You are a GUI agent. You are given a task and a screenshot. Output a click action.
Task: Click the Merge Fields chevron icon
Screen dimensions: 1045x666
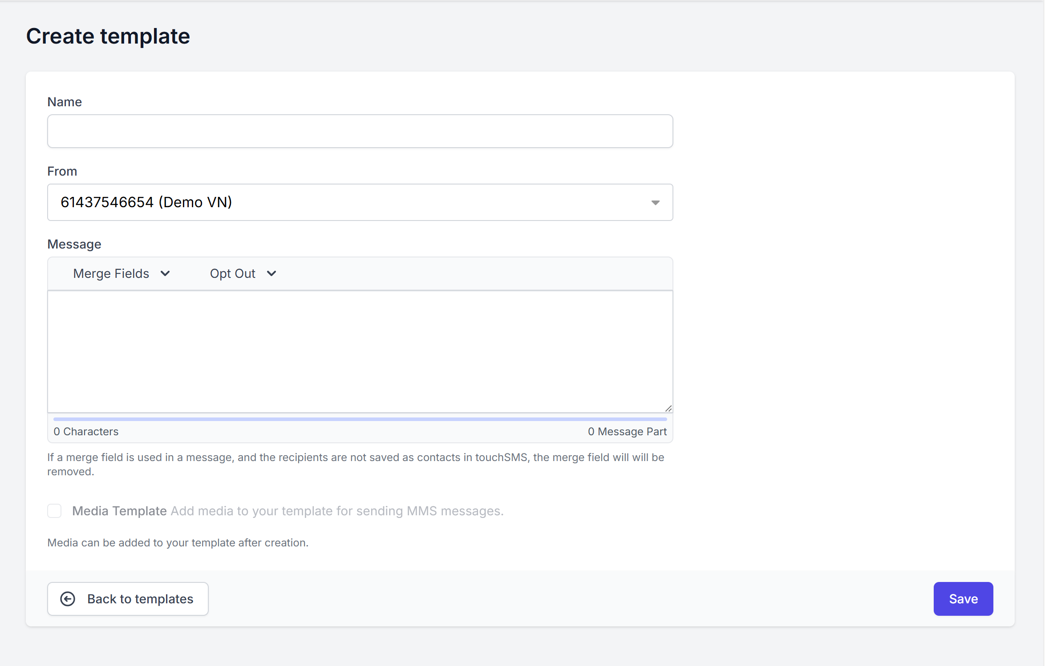(165, 273)
